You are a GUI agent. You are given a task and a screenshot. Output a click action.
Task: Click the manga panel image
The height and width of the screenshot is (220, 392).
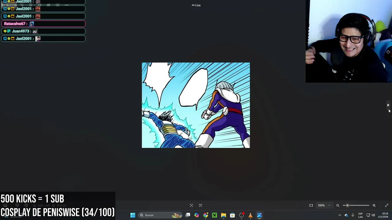click(196, 105)
